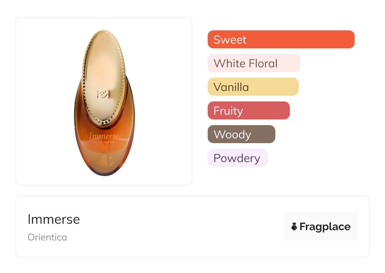Click the word Woody in the brown bar
The height and width of the screenshot is (273, 385).
(232, 135)
